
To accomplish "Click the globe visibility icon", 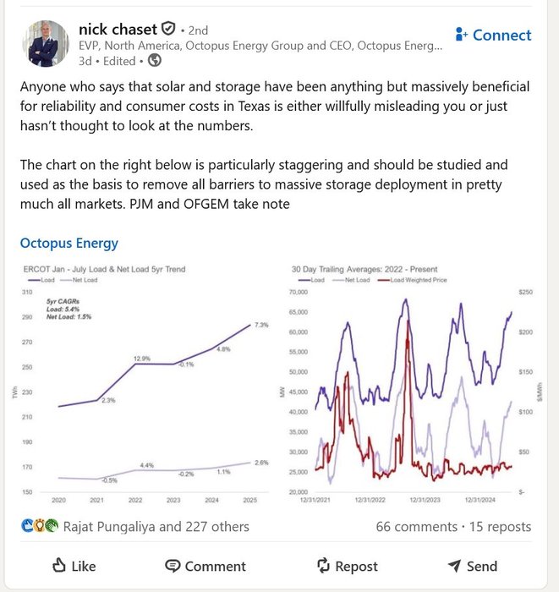I will pos(154,60).
